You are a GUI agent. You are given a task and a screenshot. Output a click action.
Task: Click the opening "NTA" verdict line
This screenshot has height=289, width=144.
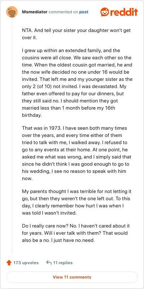pyautogui.click(x=76, y=34)
